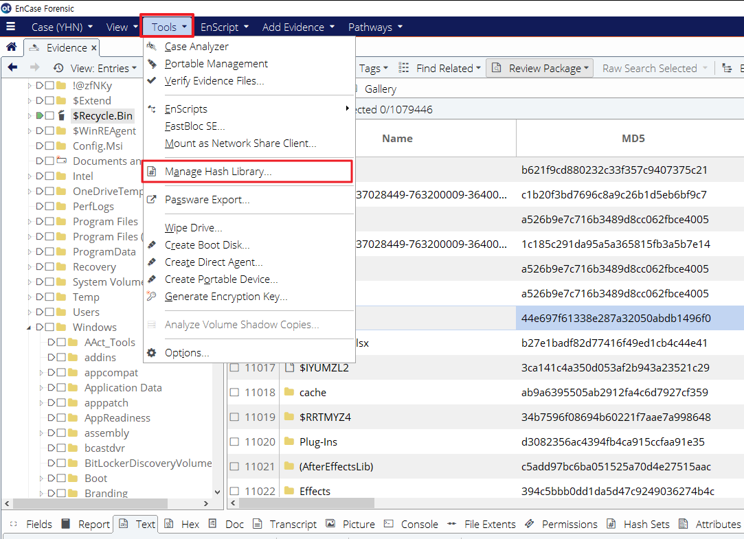Click the Case Analyzer icon

[x=151, y=46]
